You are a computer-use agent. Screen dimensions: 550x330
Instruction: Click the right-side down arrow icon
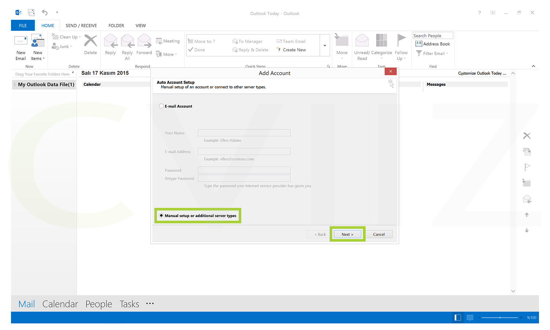(527, 230)
